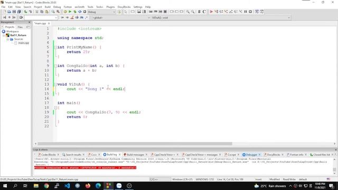338x190 pixels.
Task: Open Chrome from the taskbar
Action: pos(46,186)
